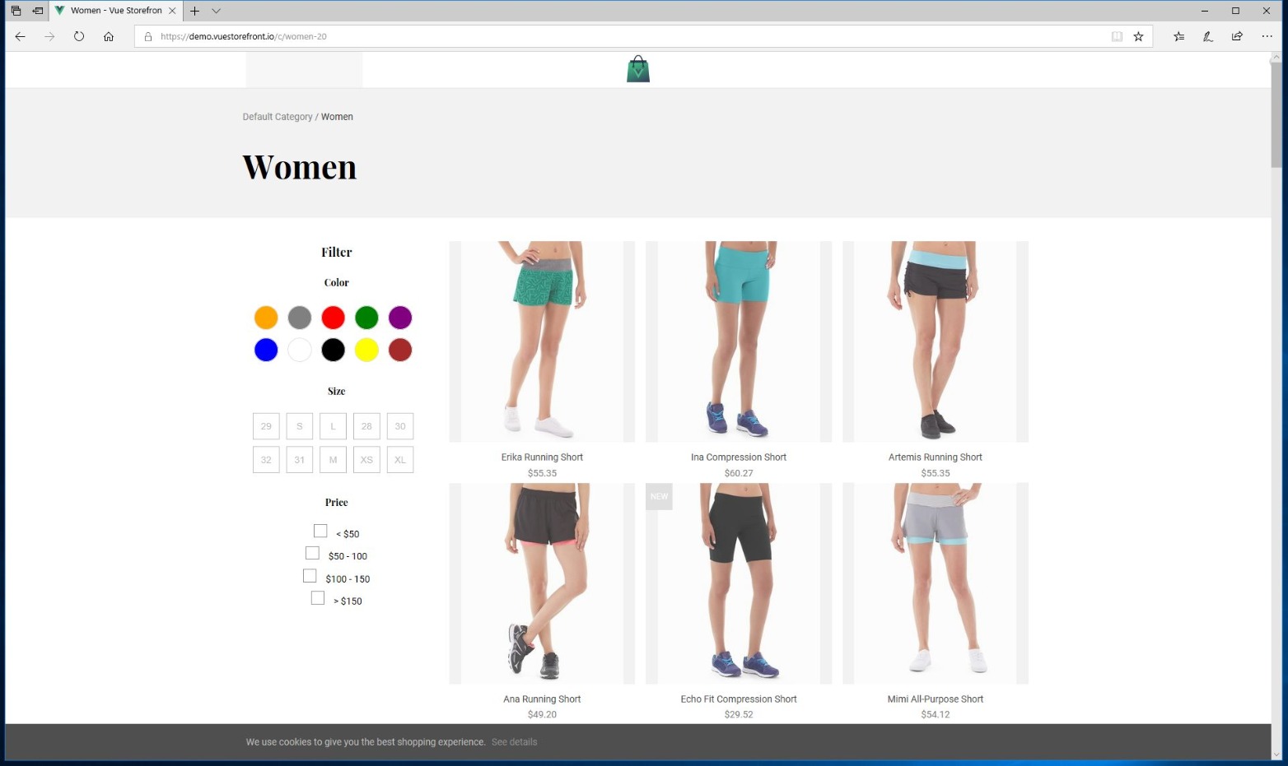Add page to favorites with star icon
The height and width of the screenshot is (766, 1288).
(1138, 36)
